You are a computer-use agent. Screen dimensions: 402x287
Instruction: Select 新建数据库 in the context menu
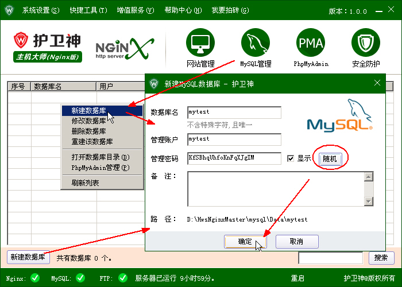88,111
